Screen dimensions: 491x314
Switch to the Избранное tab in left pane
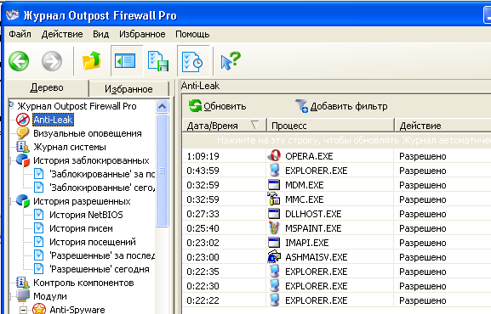[128, 89]
